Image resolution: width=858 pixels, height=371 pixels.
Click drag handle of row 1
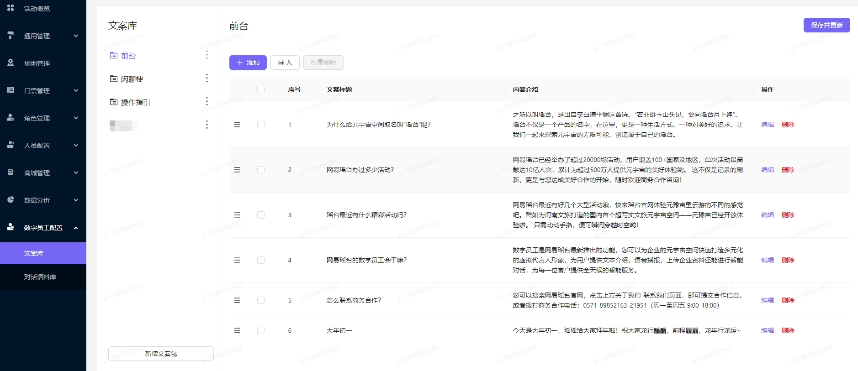coord(237,125)
